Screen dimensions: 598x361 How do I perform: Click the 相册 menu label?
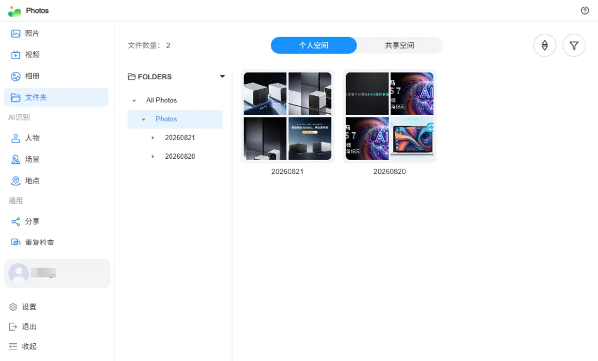[x=33, y=76]
